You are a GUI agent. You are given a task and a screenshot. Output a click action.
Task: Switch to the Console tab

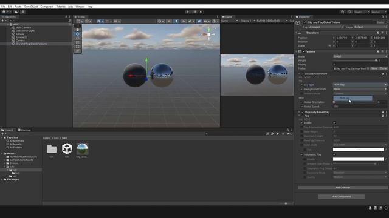(24, 130)
